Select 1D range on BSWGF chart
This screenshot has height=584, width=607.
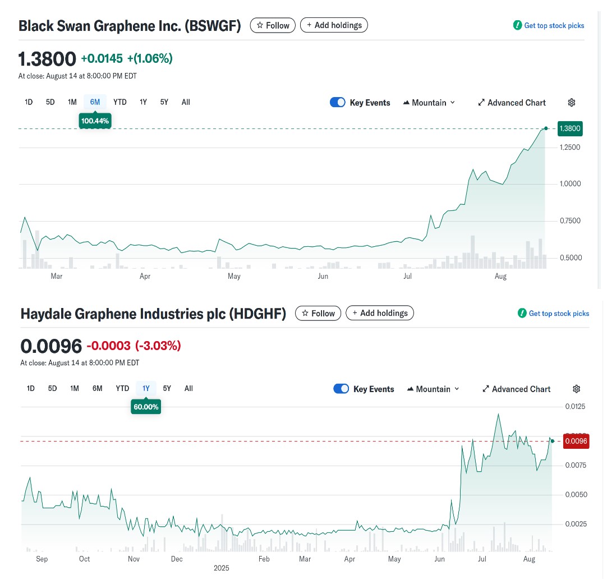(29, 102)
